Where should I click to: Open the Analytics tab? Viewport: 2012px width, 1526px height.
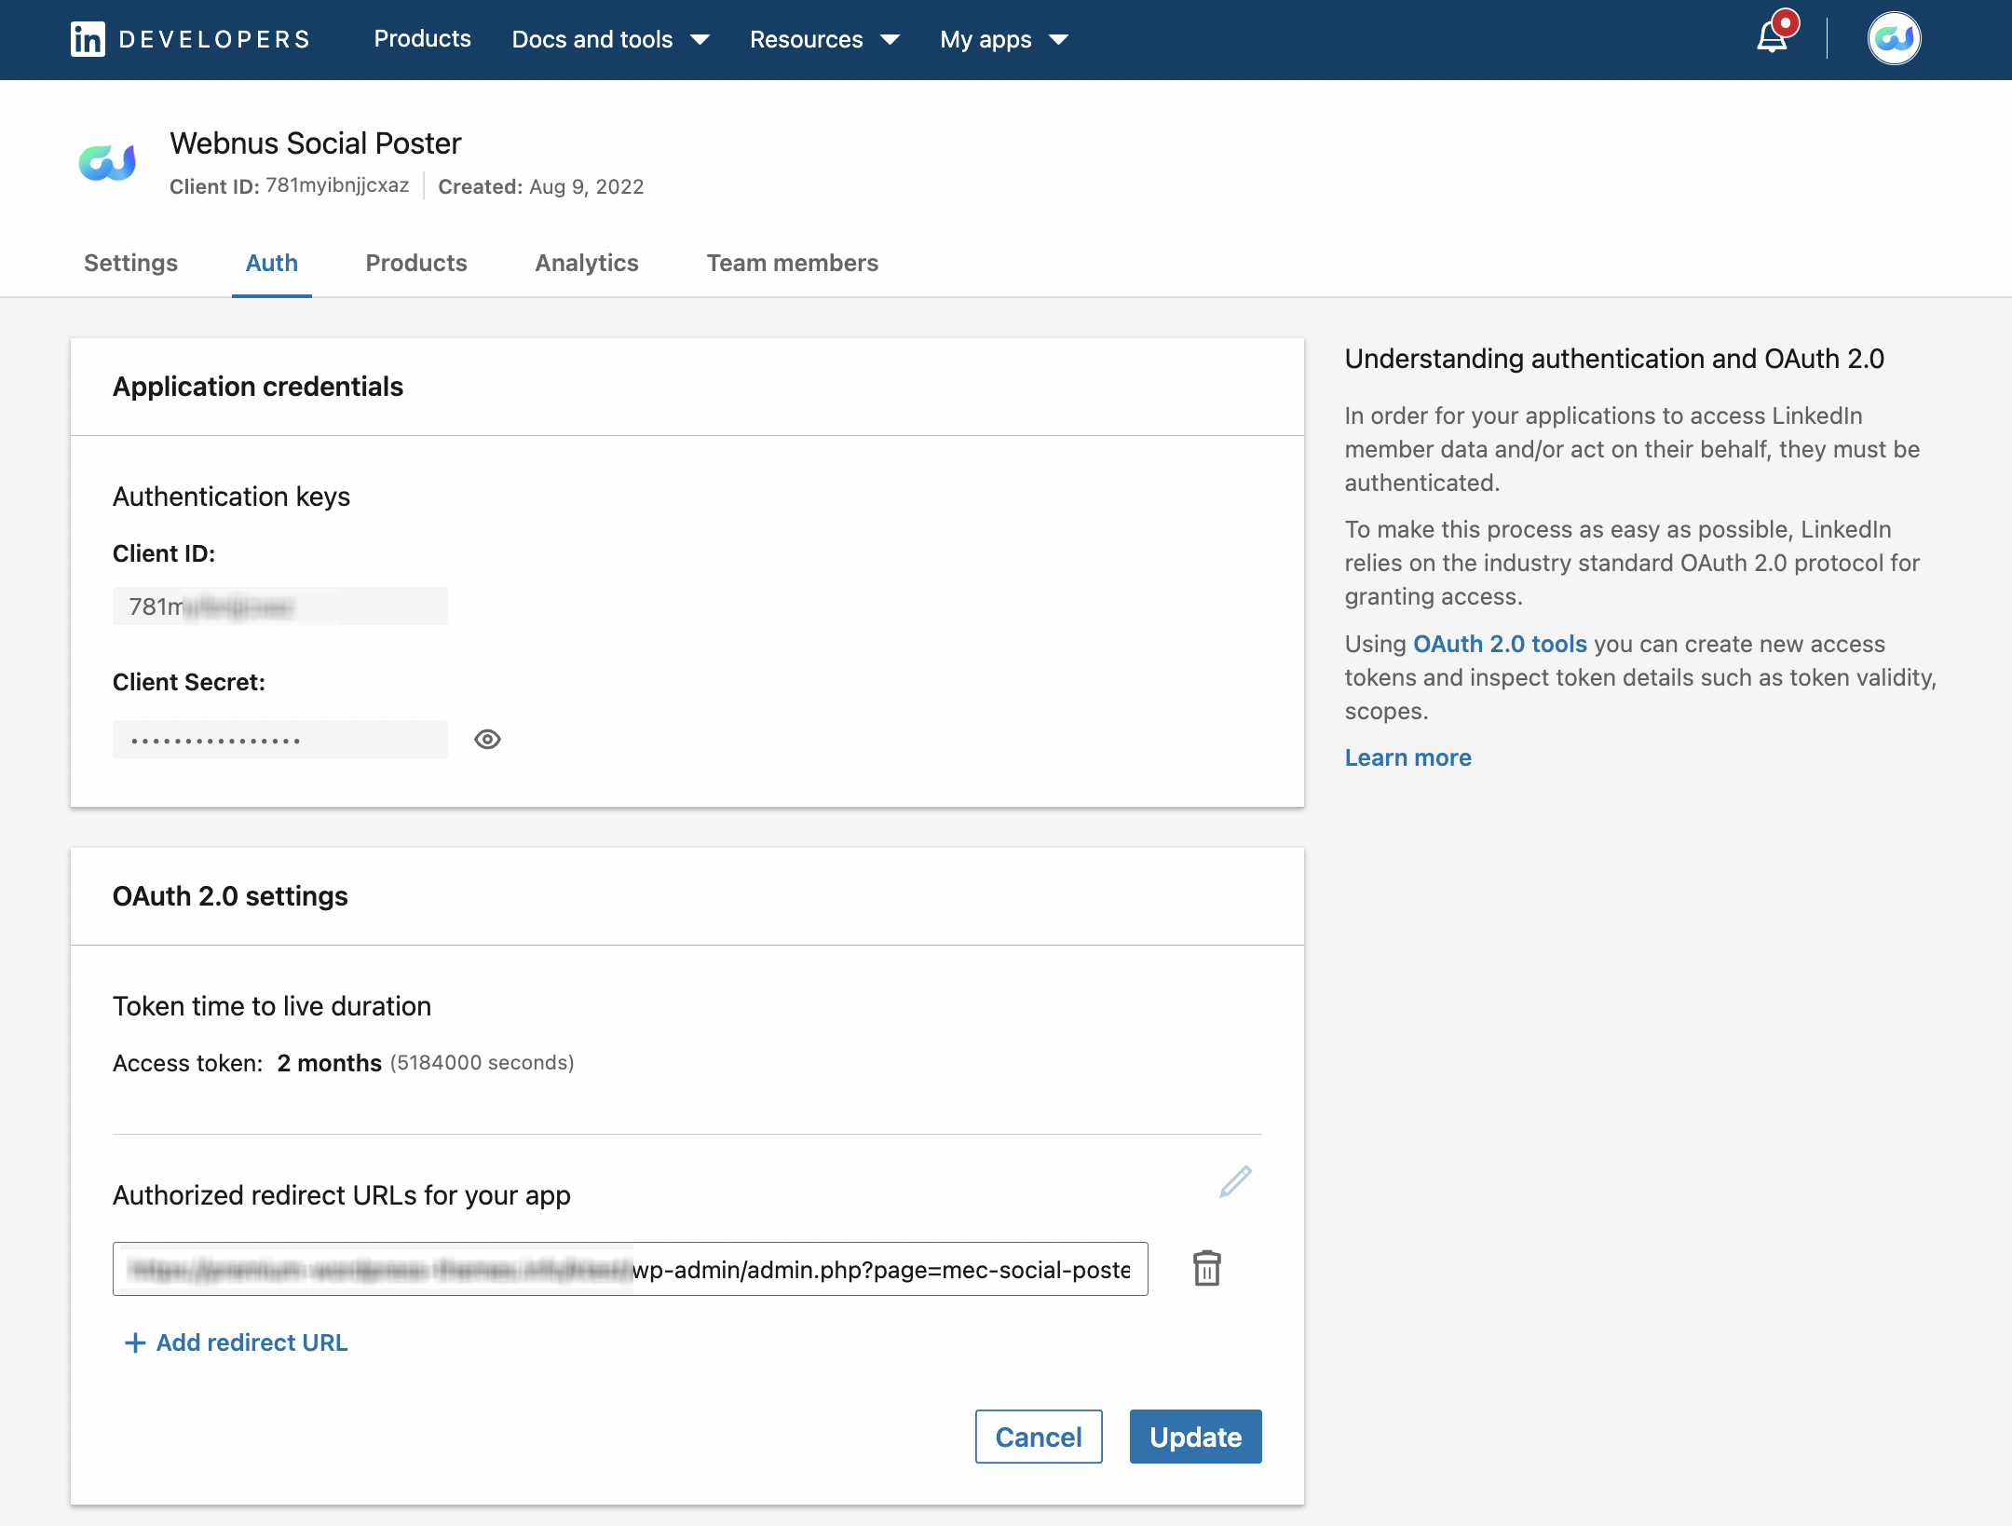point(586,263)
